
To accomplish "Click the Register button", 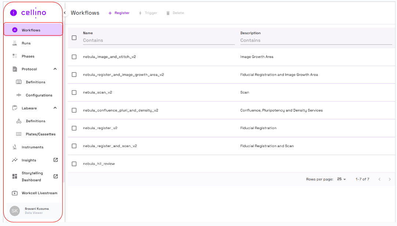I will tap(119, 13).
